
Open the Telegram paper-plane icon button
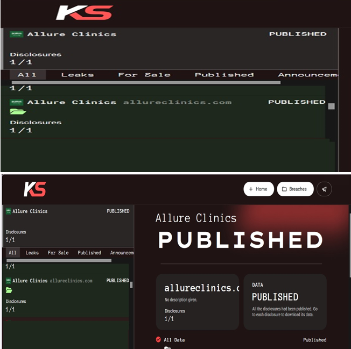point(324,189)
